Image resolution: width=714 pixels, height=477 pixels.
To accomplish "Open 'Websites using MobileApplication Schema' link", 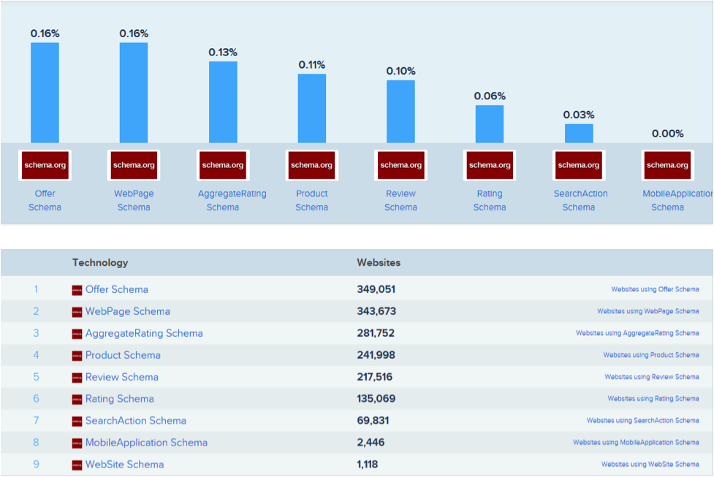I will (636, 443).
